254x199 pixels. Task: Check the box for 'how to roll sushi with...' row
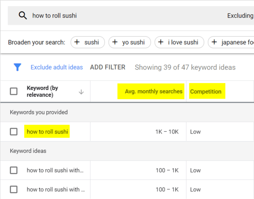(x=14, y=170)
